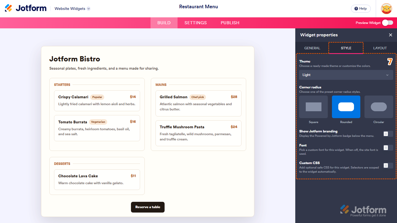Click the Jotform logo
The height and width of the screenshot is (223, 397).
pos(26,8)
